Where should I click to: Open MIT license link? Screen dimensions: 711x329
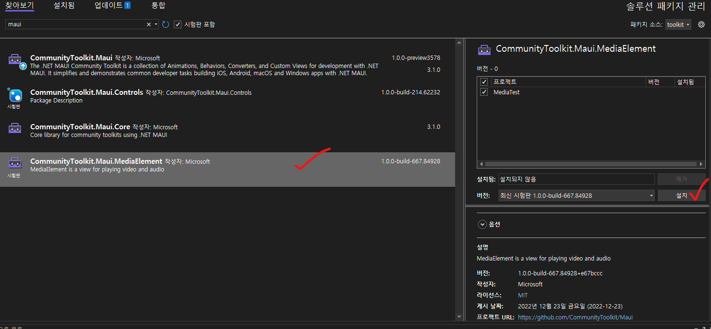pos(523,295)
